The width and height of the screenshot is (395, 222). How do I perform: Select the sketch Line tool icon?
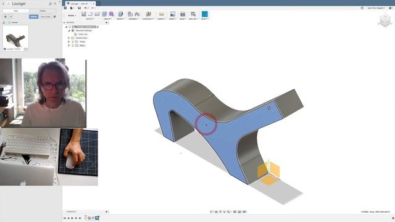[91, 14]
